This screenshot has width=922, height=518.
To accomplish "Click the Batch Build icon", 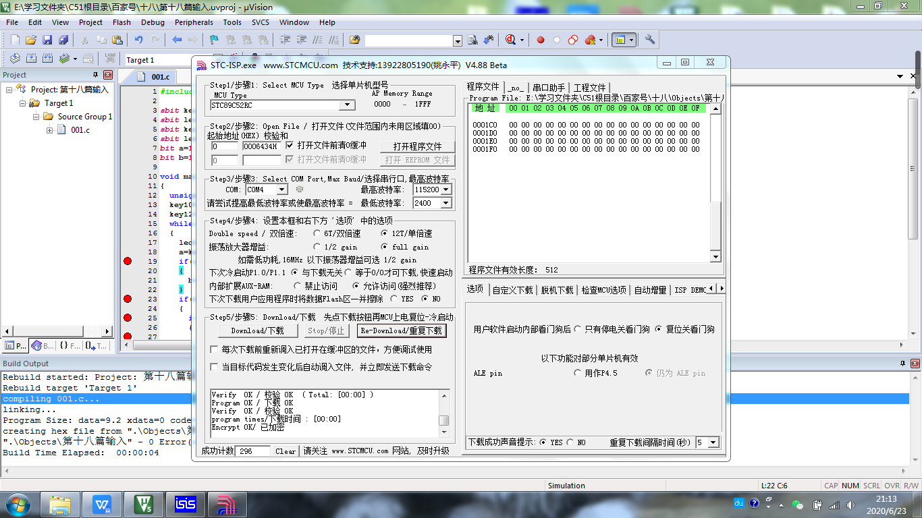I will tap(65, 59).
